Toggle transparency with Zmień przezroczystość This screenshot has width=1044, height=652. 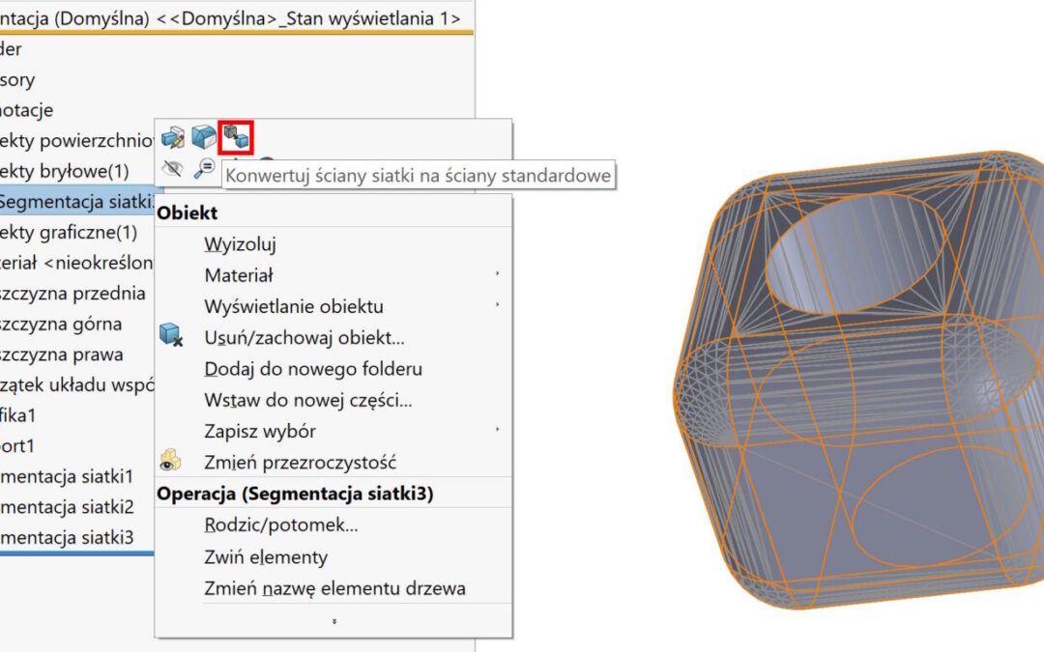coord(300,463)
